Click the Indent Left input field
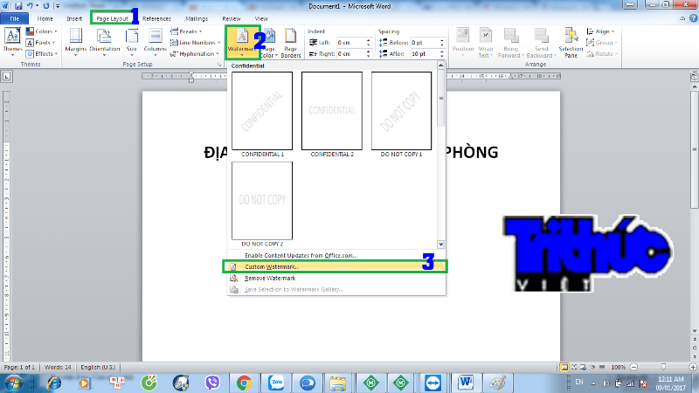This screenshot has height=393, width=699. point(351,42)
